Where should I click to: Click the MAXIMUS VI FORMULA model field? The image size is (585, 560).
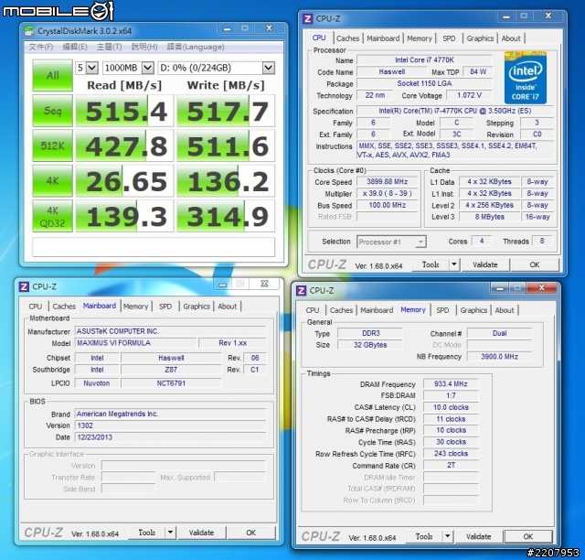136,343
